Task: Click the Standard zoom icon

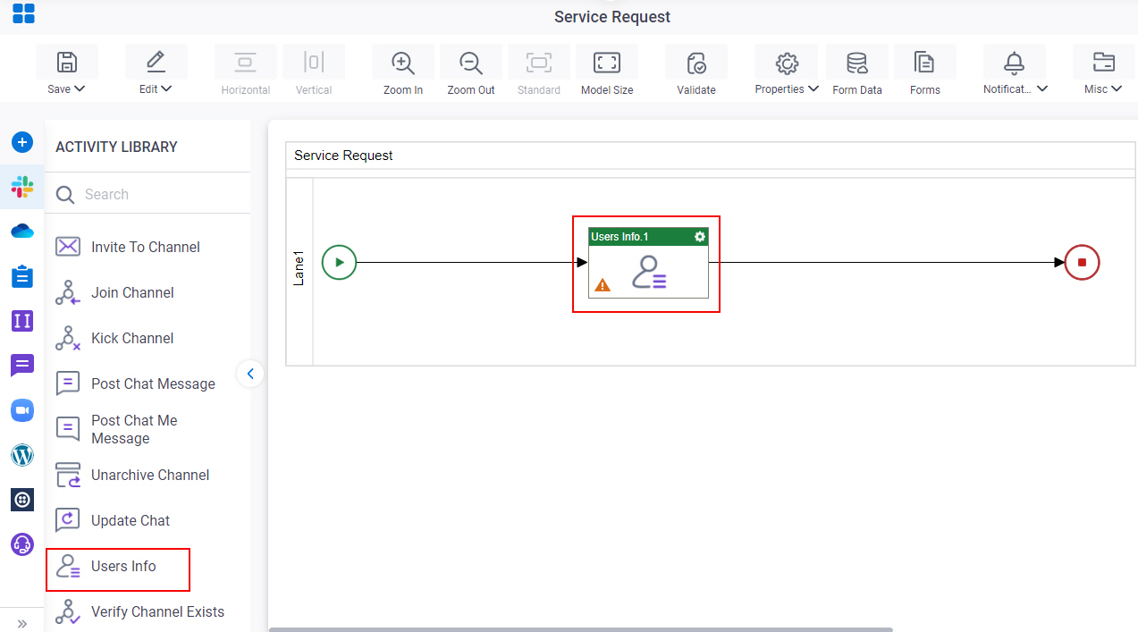Action: pos(539,62)
